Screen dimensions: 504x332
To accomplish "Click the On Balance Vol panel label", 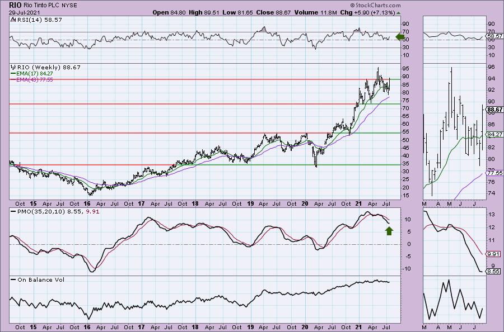I will coord(41,279).
